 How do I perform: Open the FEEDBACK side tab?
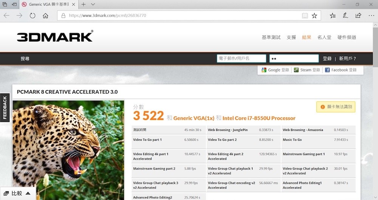5,108
